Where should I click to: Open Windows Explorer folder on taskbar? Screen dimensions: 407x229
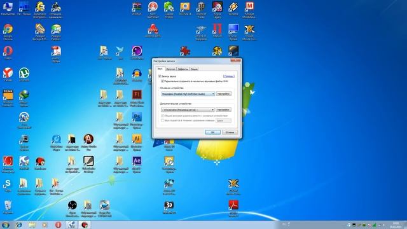click(x=32, y=225)
